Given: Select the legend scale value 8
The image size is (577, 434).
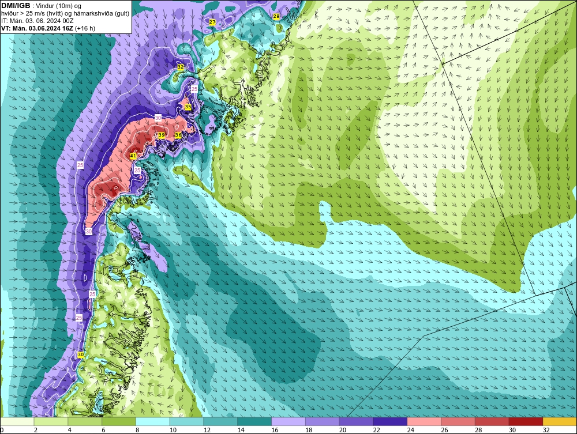Looking at the screenshot, I should (x=137, y=430).
